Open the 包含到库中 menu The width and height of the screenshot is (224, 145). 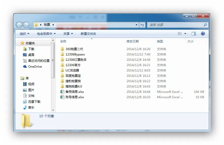pos(46,34)
